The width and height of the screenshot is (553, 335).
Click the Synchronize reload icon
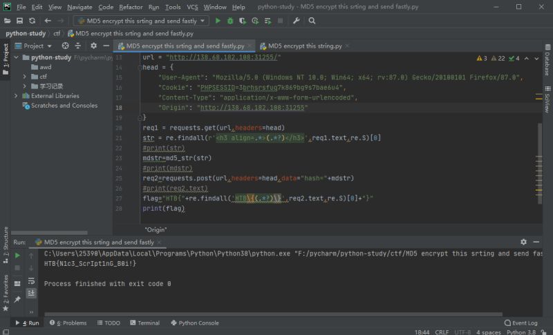(x=32, y=21)
